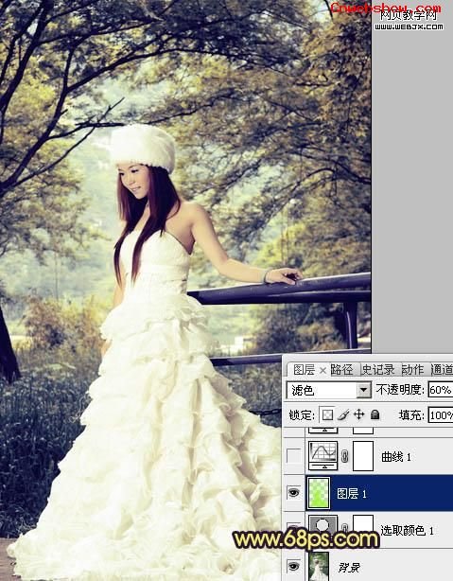Screen dimensions: 453x581
Task: Click the 背景 layer photo thumbnail
Action: (319, 566)
